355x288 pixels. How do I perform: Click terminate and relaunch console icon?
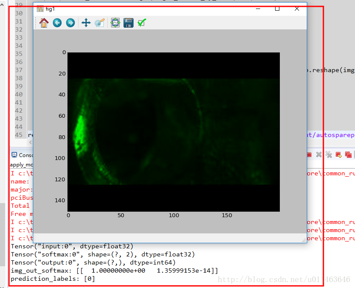[x=338, y=154]
